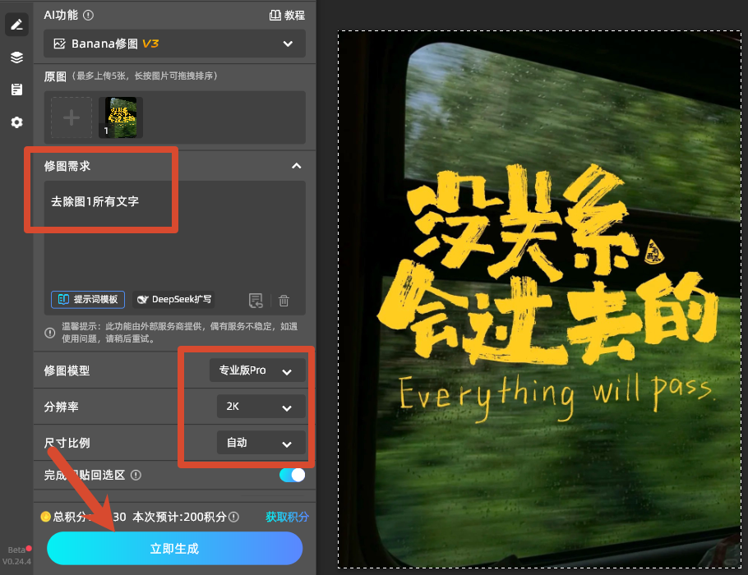This screenshot has width=748, height=575.
Task: Open the saved notes icon in the sidebar
Action: [16, 90]
